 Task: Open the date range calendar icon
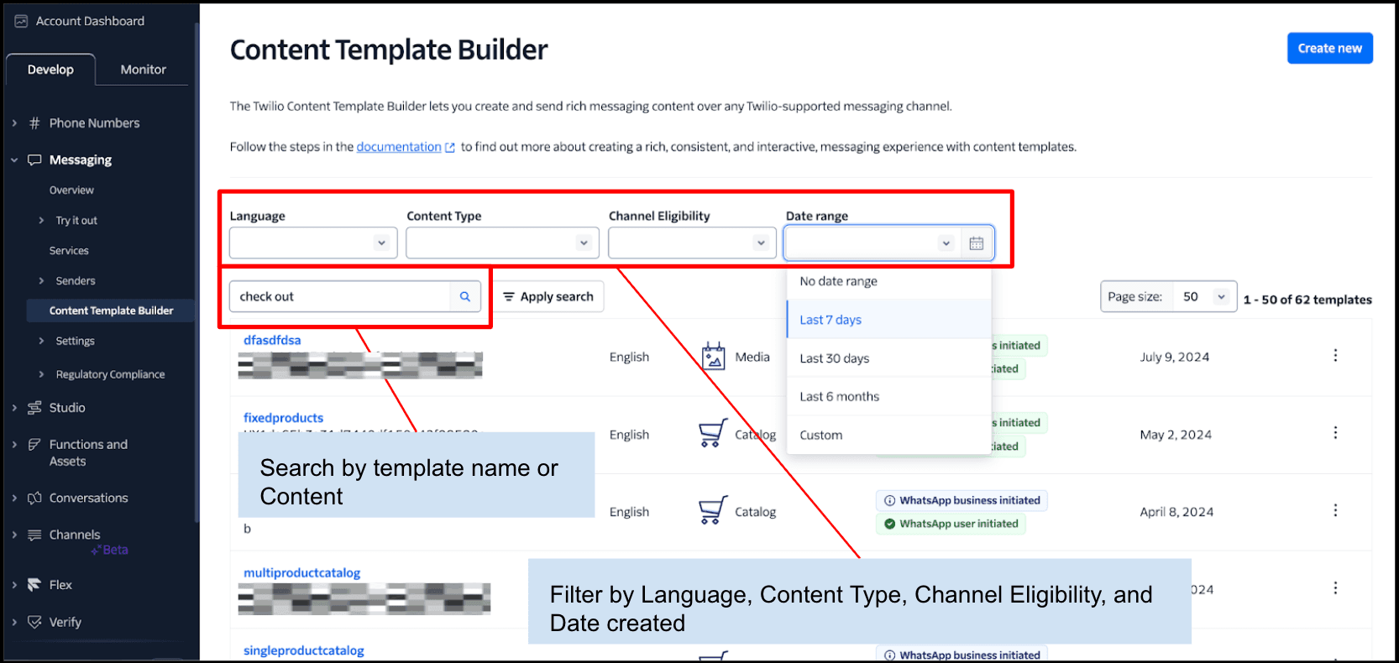(976, 243)
